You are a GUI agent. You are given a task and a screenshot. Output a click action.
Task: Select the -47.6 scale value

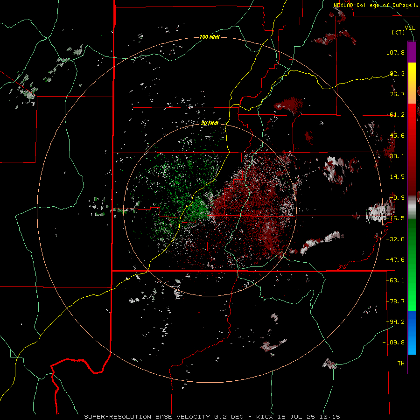click(395, 260)
